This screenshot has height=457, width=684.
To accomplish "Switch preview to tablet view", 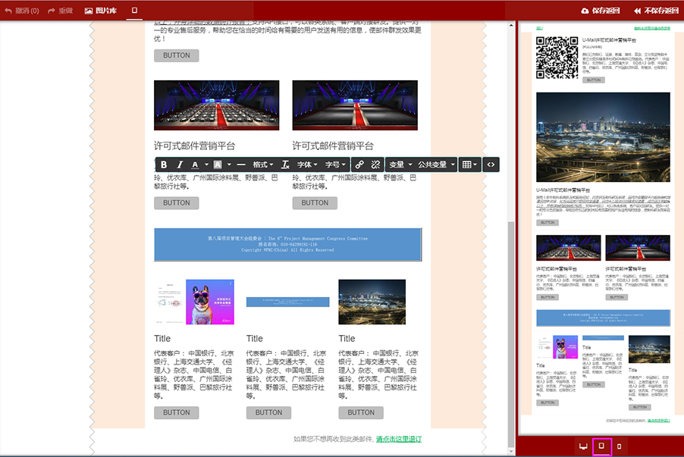I will pyautogui.click(x=601, y=446).
